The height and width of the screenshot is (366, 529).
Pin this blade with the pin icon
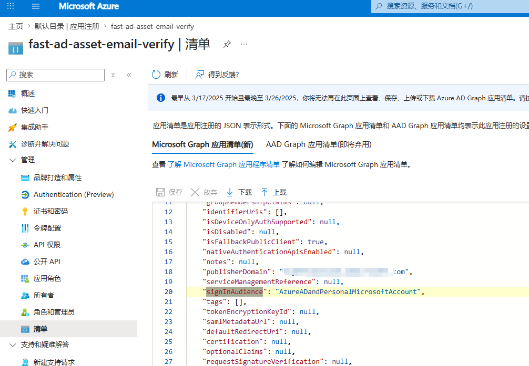coord(227,44)
